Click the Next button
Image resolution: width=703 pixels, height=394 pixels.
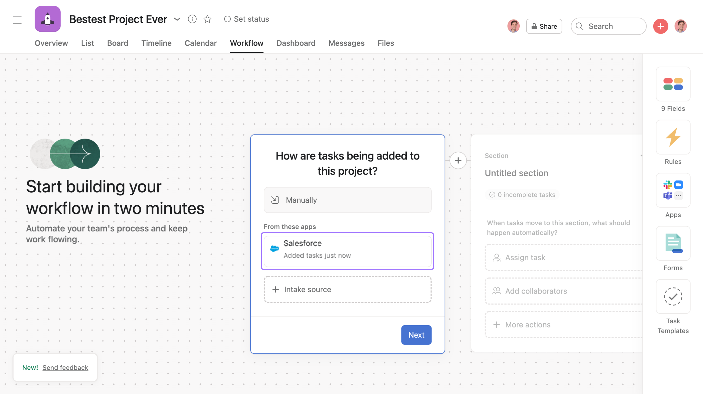point(416,335)
